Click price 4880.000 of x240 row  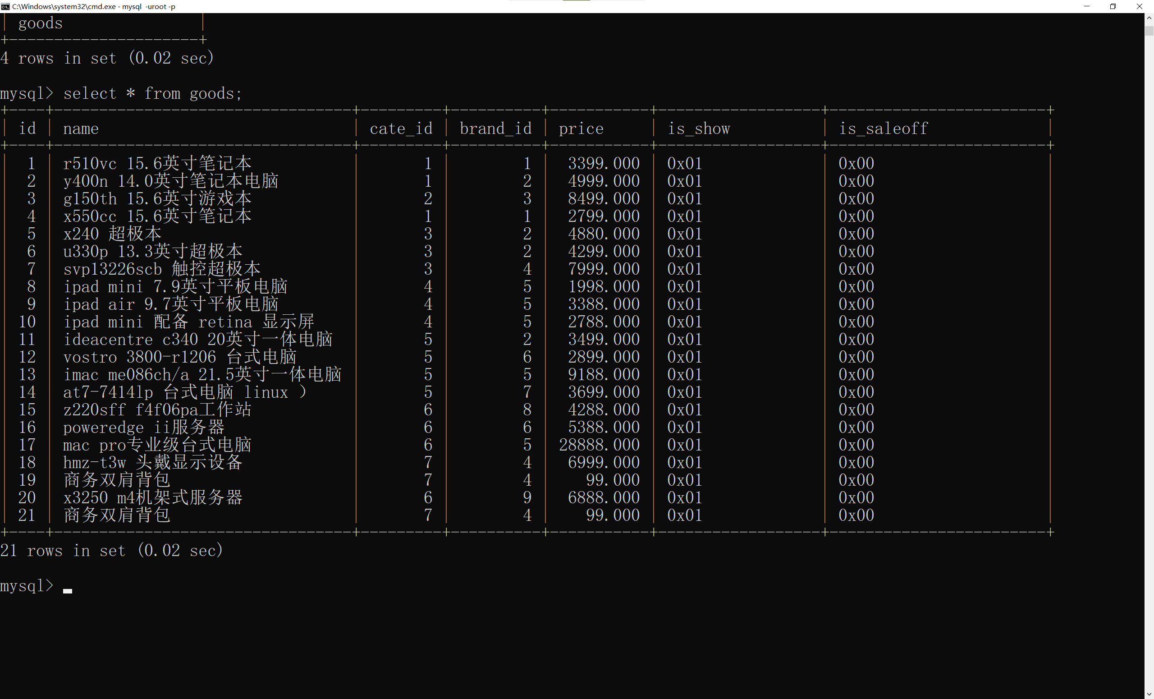604,233
